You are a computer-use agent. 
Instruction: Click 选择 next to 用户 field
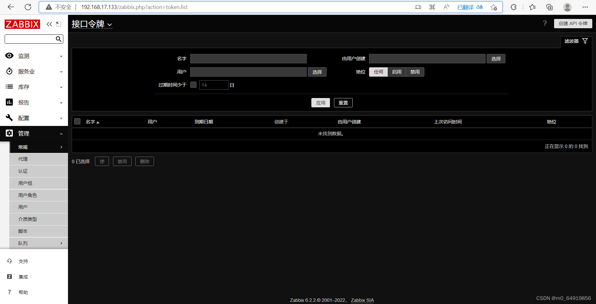[x=317, y=72]
